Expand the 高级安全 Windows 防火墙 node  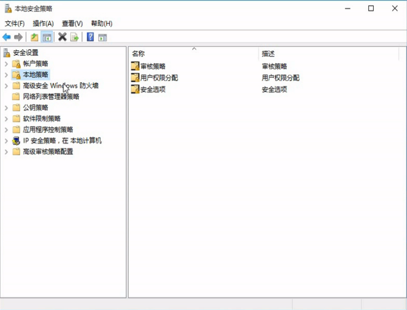coord(6,86)
